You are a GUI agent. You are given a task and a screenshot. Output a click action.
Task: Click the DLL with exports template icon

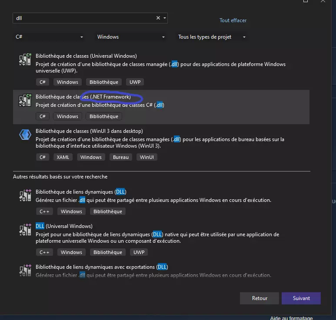[x=25, y=271]
